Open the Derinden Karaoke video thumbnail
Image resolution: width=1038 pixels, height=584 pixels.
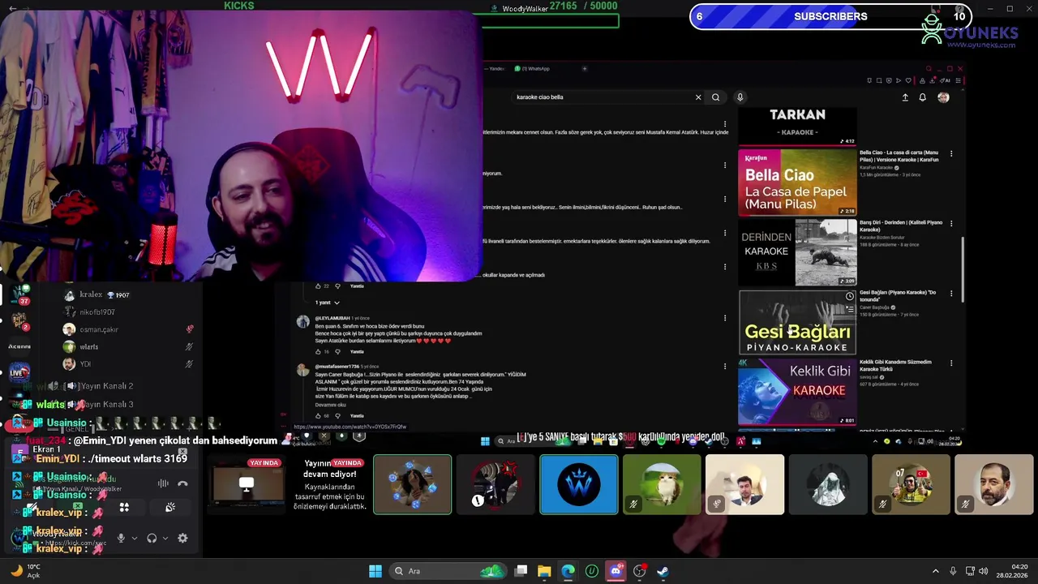[x=797, y=252]
